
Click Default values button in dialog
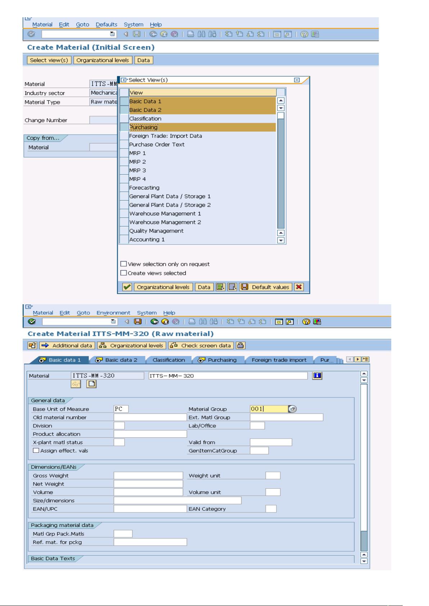[x=266, y=287]
